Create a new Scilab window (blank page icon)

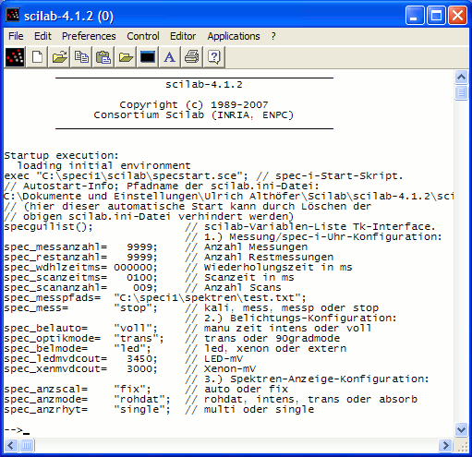click(37, 57)
